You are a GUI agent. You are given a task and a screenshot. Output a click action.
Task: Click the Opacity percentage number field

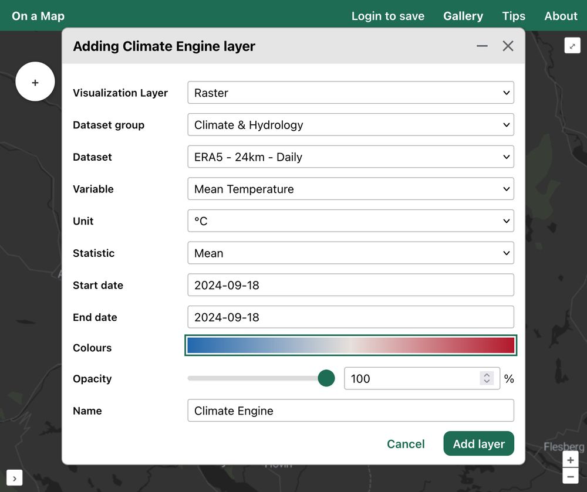pos(422,379)
